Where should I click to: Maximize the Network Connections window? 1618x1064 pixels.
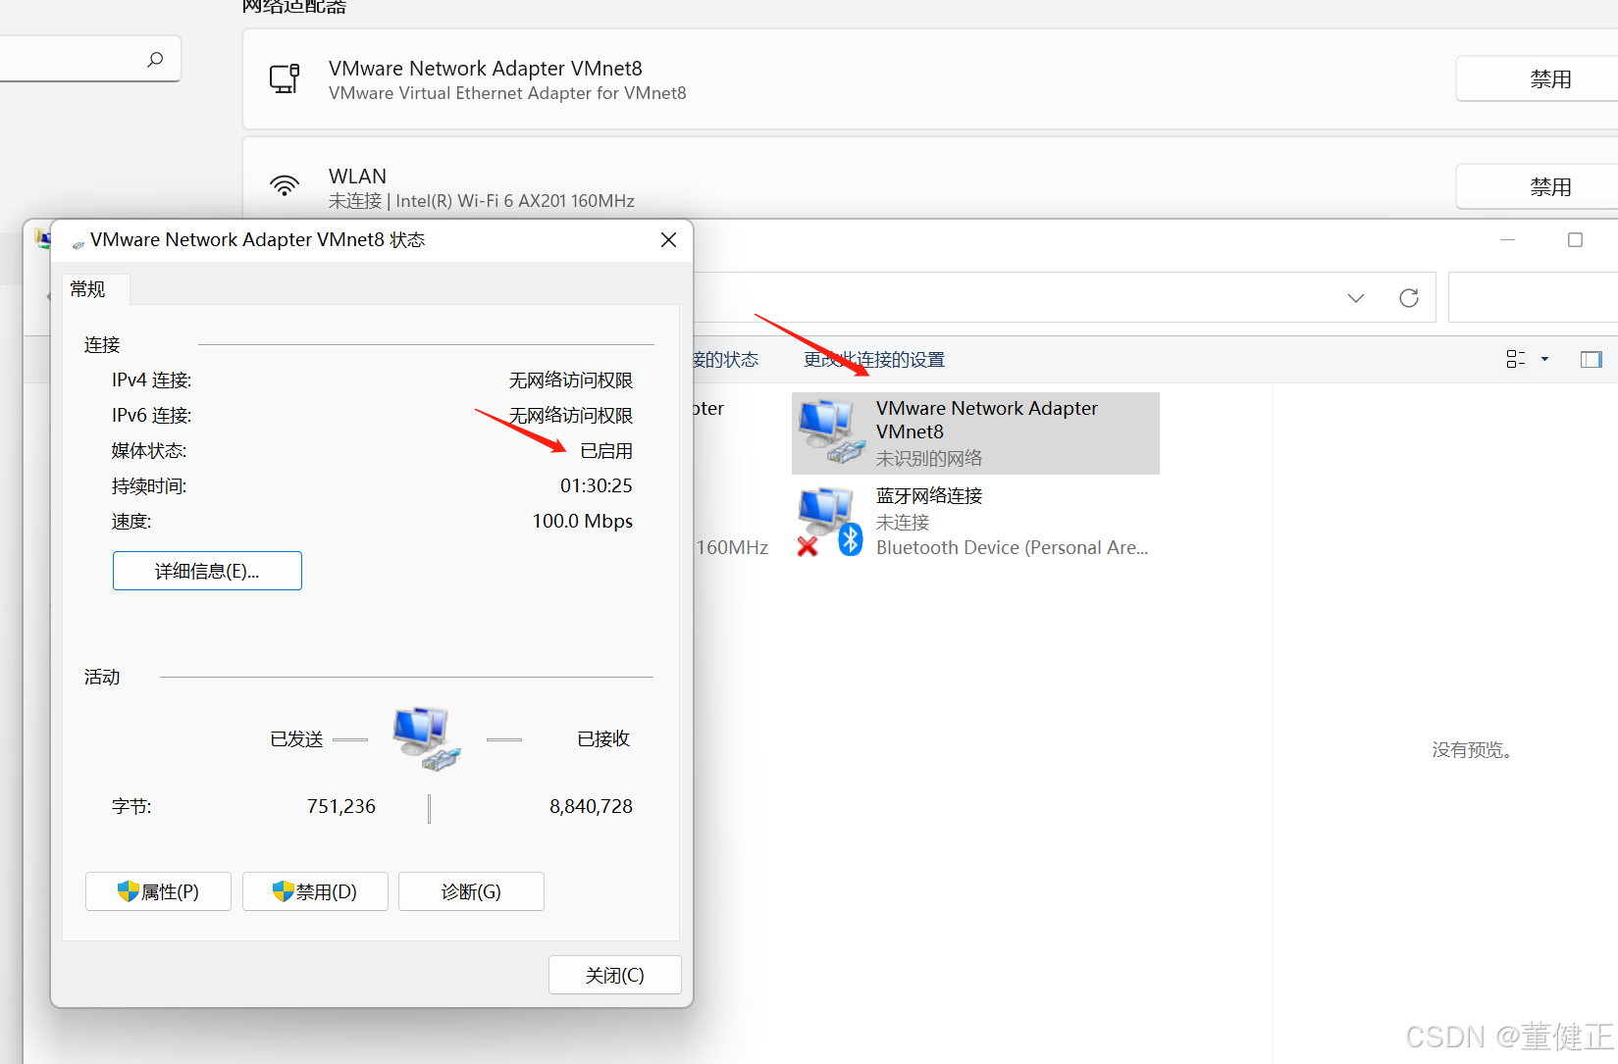coord(1576,240)
